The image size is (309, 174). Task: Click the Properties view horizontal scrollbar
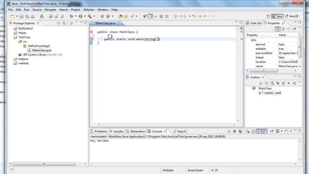tap(264, 71)
